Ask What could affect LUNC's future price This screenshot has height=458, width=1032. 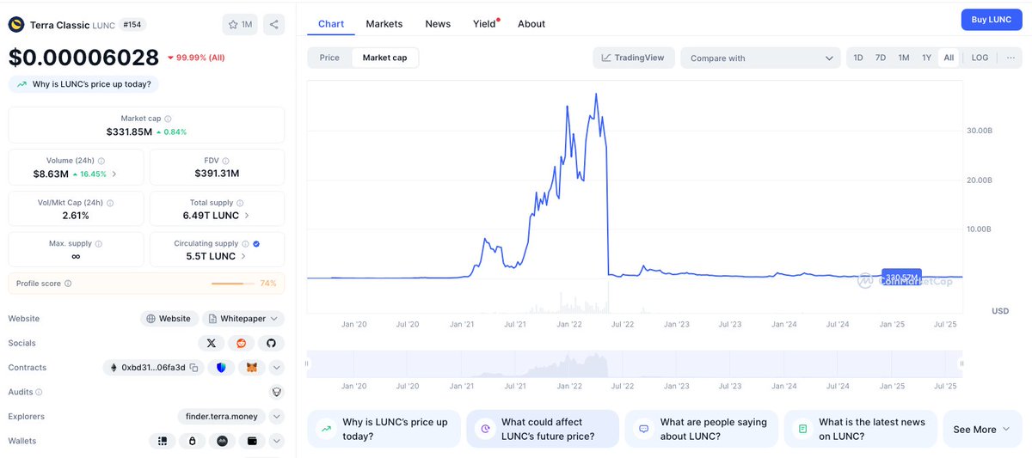[543, 429]
